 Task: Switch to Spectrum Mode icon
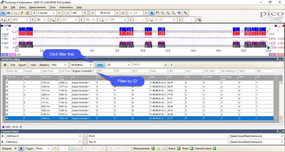(x=8, y=13)
